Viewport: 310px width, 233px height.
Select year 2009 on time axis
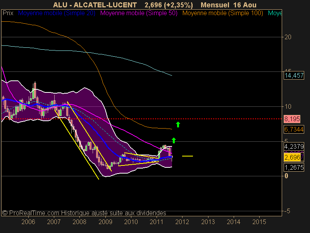point(105,222)
